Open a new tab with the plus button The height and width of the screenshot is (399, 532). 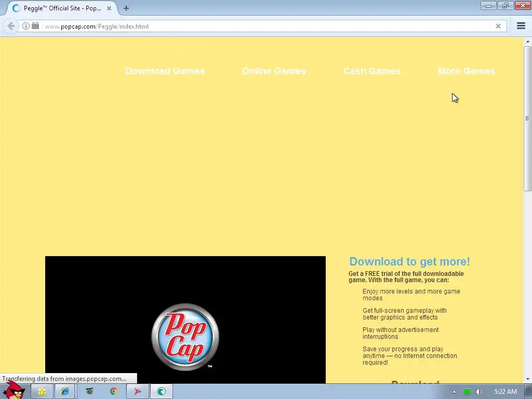(126, 8)
